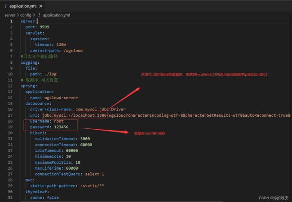292x202 pixels.
Task: Click the 'application:' key on line 13
Action: 40,92
